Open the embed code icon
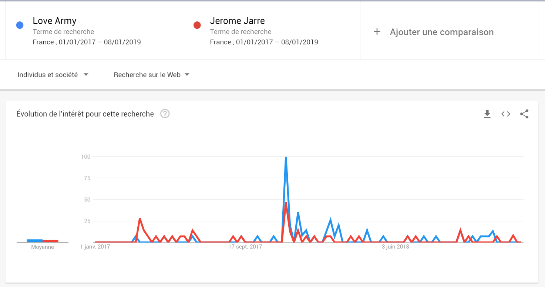545x287 pixels. [x=506, y=114]
